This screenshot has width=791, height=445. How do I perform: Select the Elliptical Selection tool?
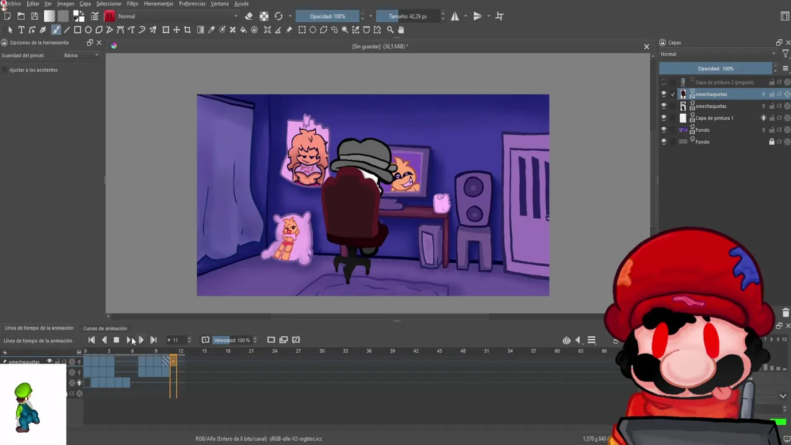[x=313, y=30]
